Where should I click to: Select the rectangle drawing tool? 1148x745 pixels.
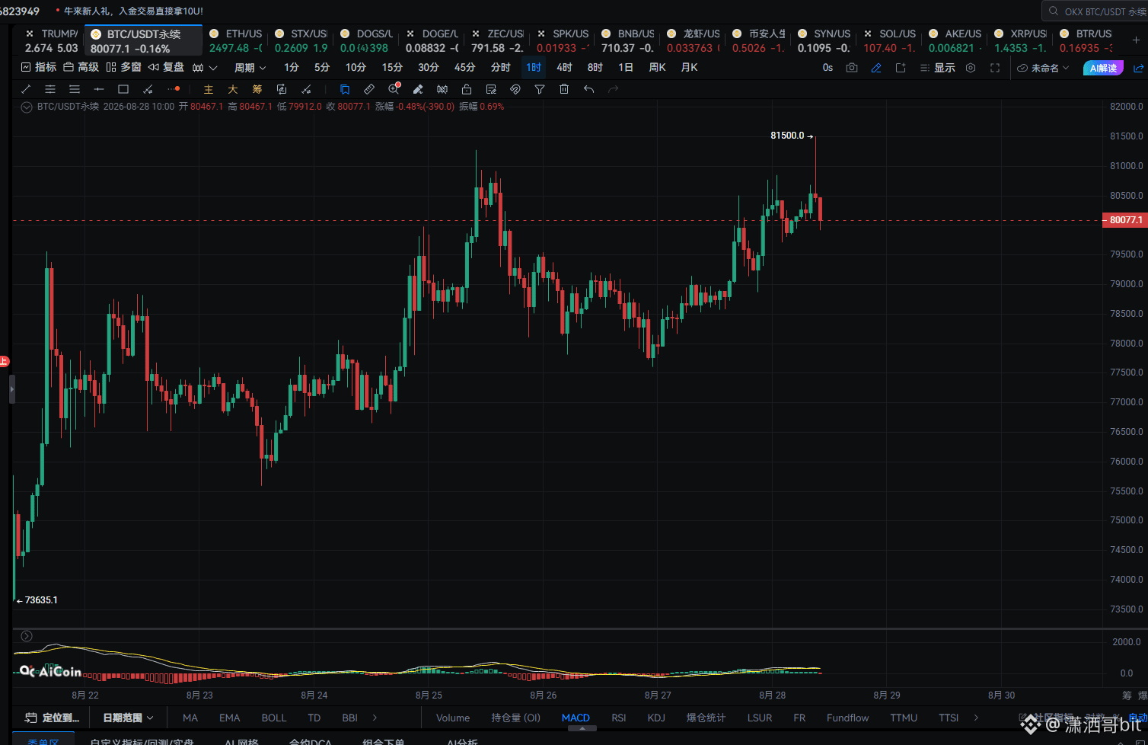click(123, 89)
